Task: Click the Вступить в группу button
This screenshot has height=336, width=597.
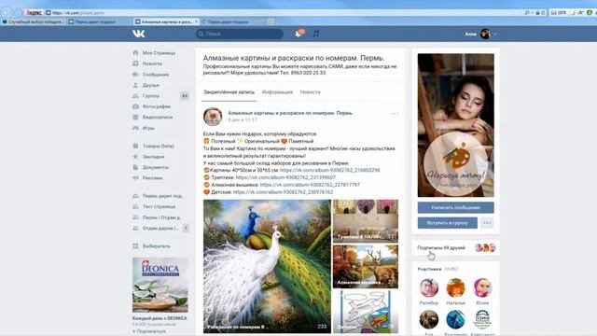Action: [x=448, y=222]
